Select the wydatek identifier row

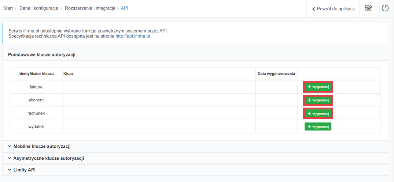point(36,127)
